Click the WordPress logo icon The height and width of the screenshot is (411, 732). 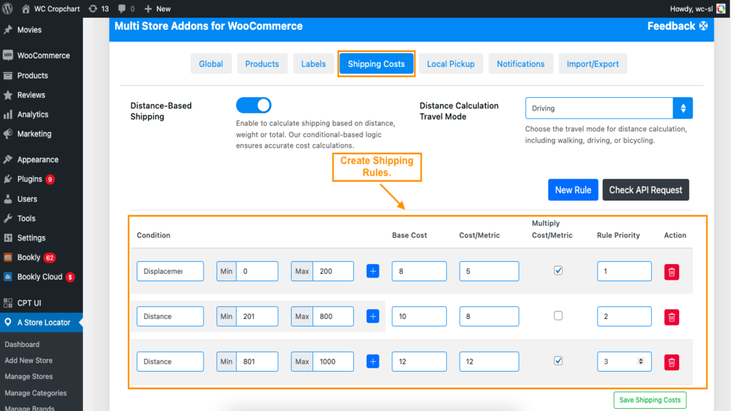click(x=7, y=9)
